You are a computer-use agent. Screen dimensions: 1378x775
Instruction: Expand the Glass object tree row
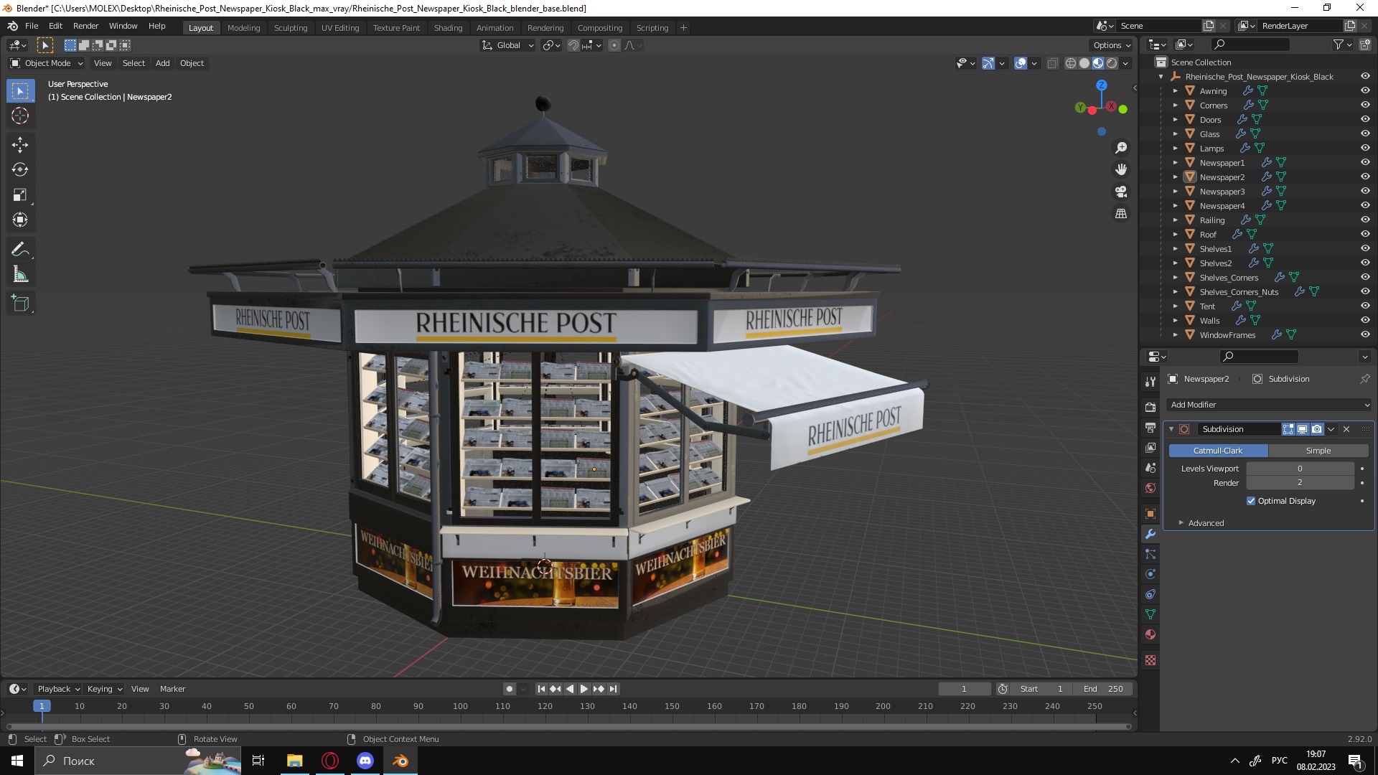(1176, 134)
